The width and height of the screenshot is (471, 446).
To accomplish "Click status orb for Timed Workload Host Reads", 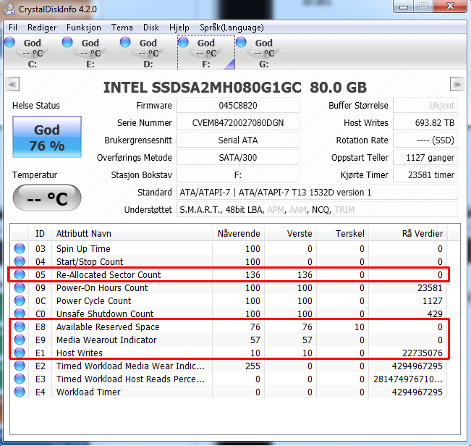I will (20, 379).
